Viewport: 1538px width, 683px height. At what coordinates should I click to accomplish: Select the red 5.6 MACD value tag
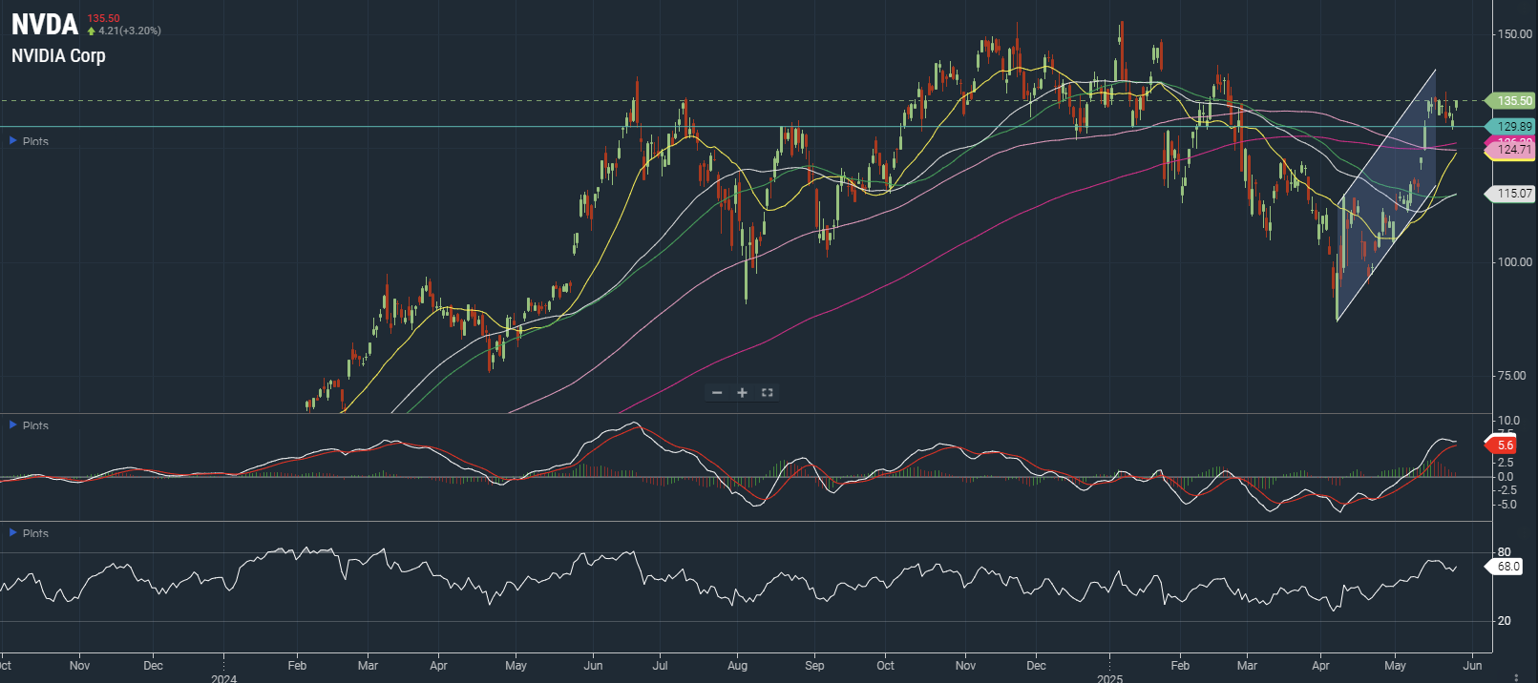coord(1501,445)
